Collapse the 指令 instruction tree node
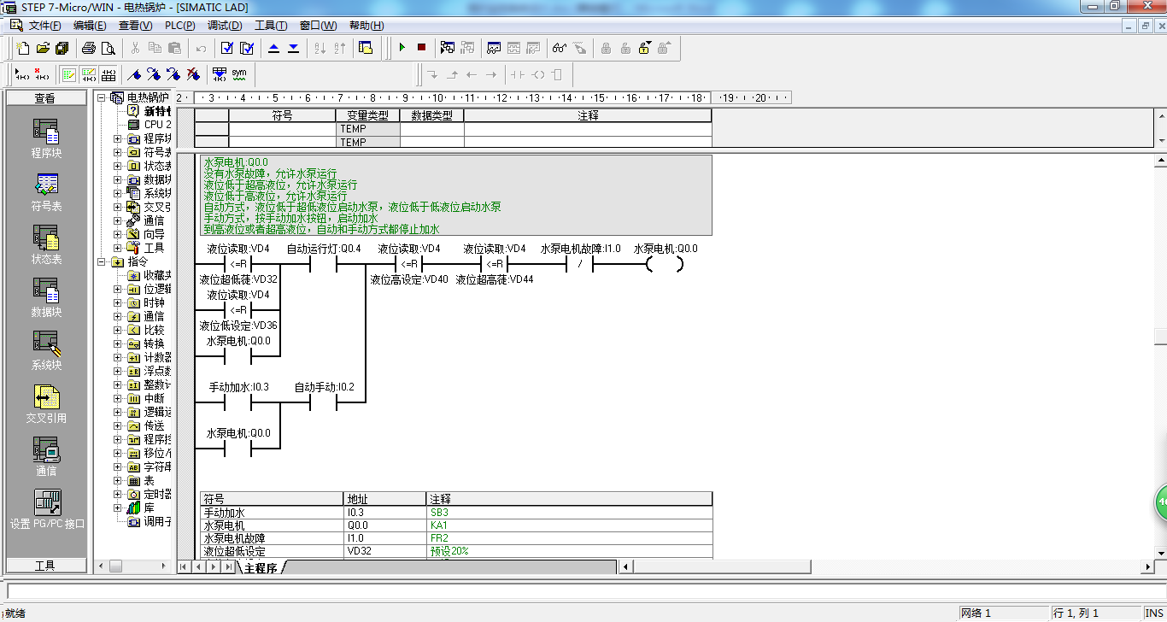This screenshot has height=622, width=1167. pos(102,261)
